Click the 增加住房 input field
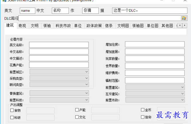 (x=155, y=44)
